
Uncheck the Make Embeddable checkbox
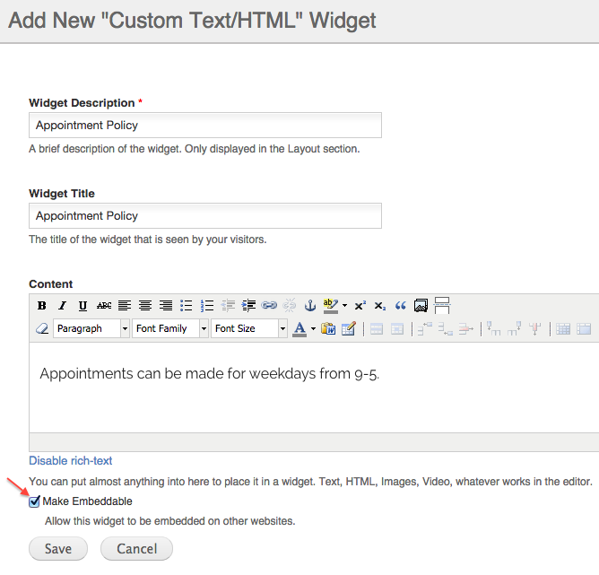[x=34, y=501]
